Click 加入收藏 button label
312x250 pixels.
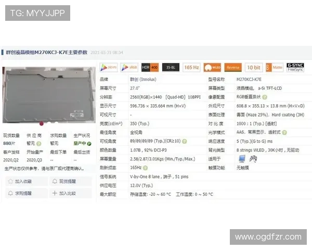(23, 181)
